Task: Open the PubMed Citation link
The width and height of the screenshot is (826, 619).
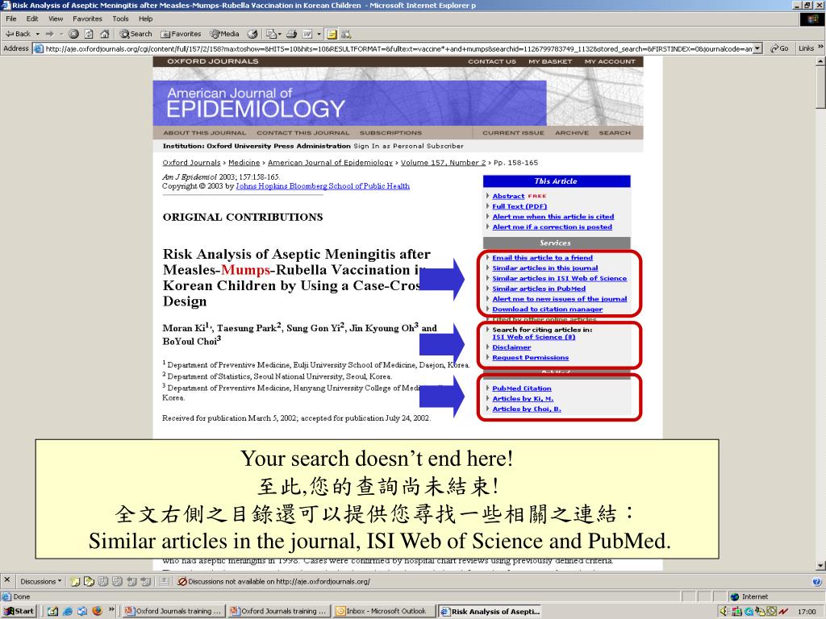Action: (522, 388)
